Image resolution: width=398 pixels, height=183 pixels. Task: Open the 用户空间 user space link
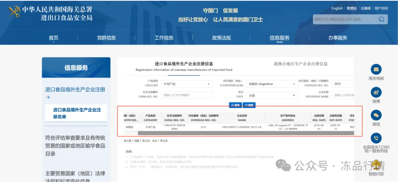(x=381, y=9)
